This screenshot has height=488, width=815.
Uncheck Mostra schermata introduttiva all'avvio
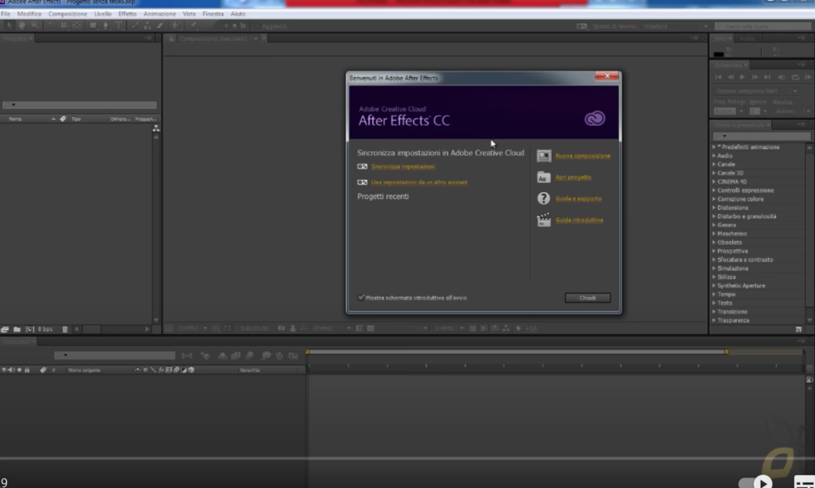pos(361,297)
